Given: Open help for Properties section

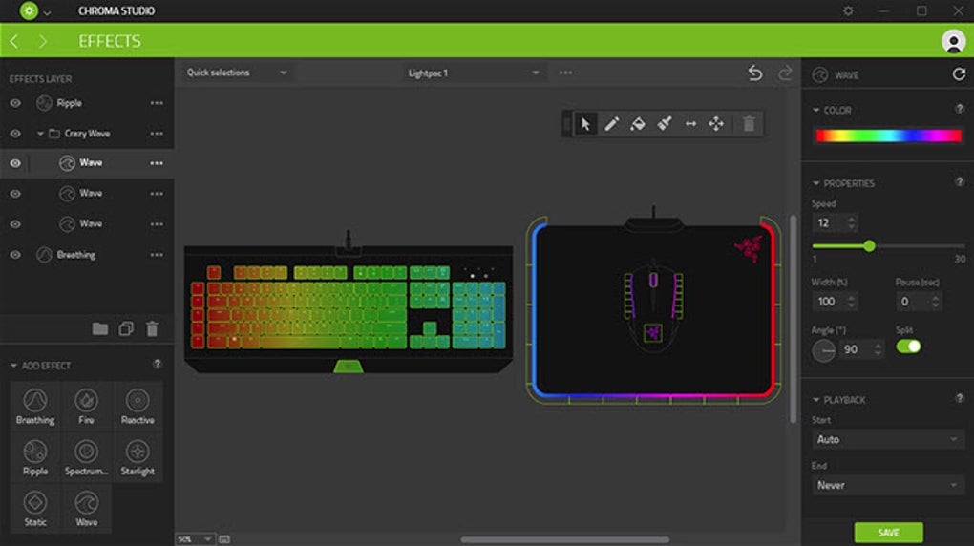Looking at the screenshot, I should 960,182.
